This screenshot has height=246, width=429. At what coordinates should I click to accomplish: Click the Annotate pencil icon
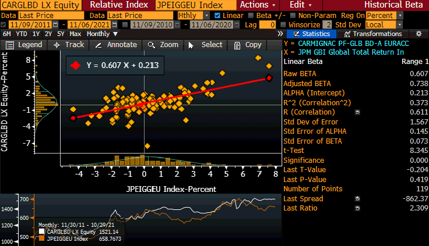[99, 45]
